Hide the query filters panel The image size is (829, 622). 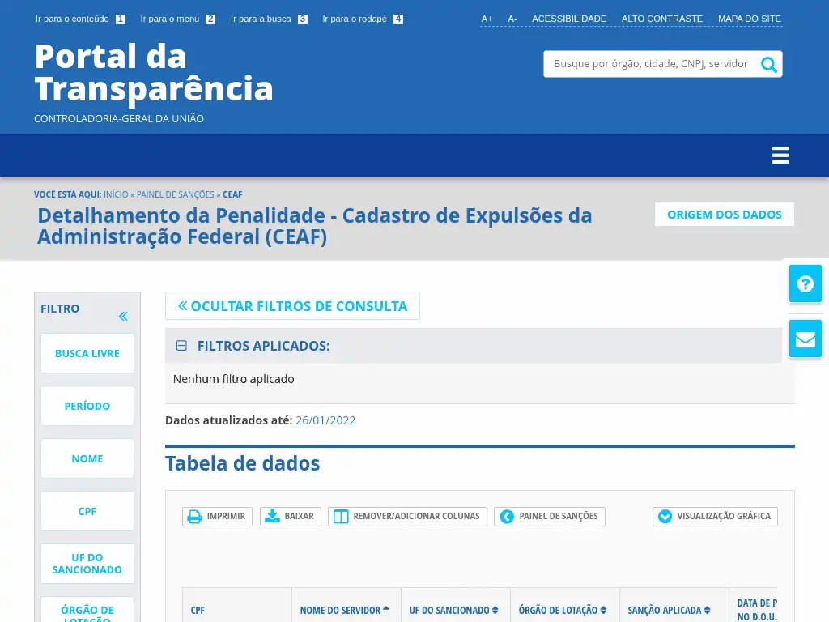[292, 306]
